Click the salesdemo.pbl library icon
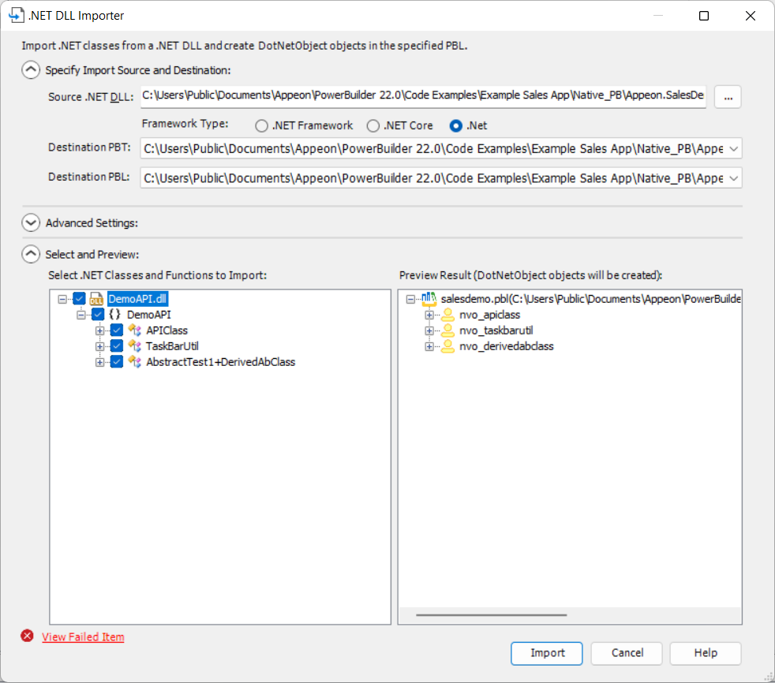Viewport: 775px width, 683px height. [x=429, y=299]
